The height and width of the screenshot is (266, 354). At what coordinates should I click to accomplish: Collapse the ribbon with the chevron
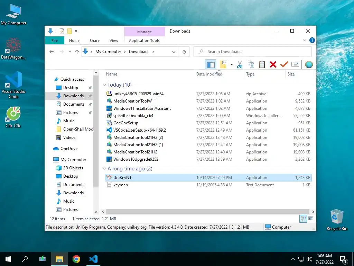304,40
